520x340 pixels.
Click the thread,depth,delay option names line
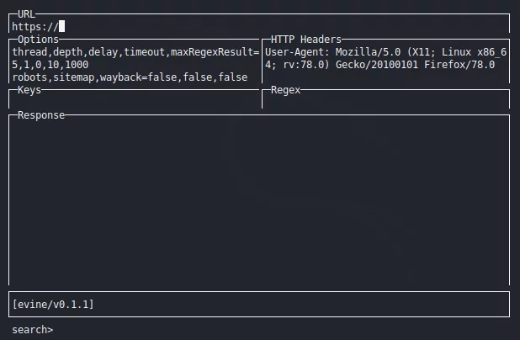[135, 52]
